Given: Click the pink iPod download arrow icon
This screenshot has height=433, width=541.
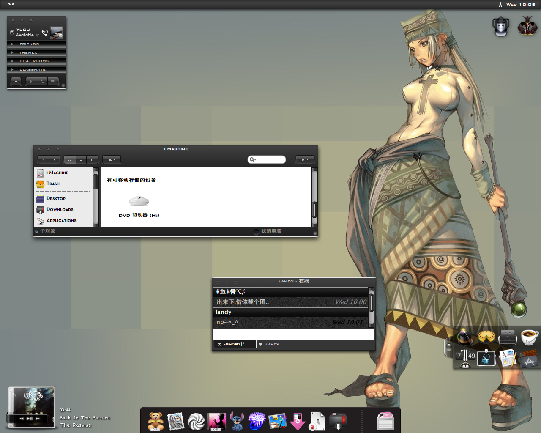Looking at the screenshot, I should pos(298,422).
